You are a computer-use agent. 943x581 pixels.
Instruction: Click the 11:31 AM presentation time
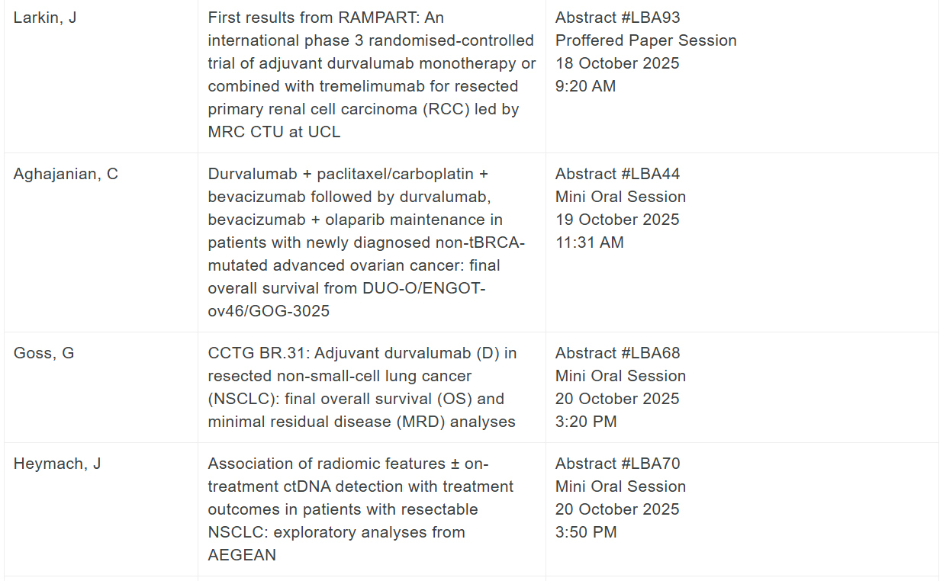click(589, 242)
